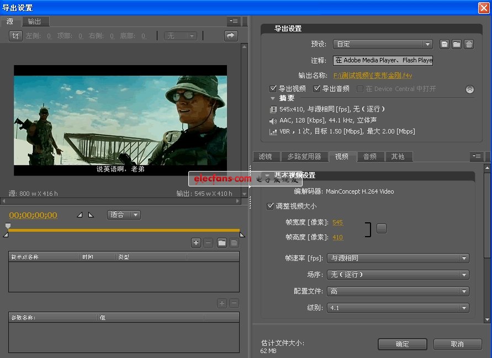Click the delete preset trash icon
Viewport: 492px width, 358px height.
(x=468, y=44)
